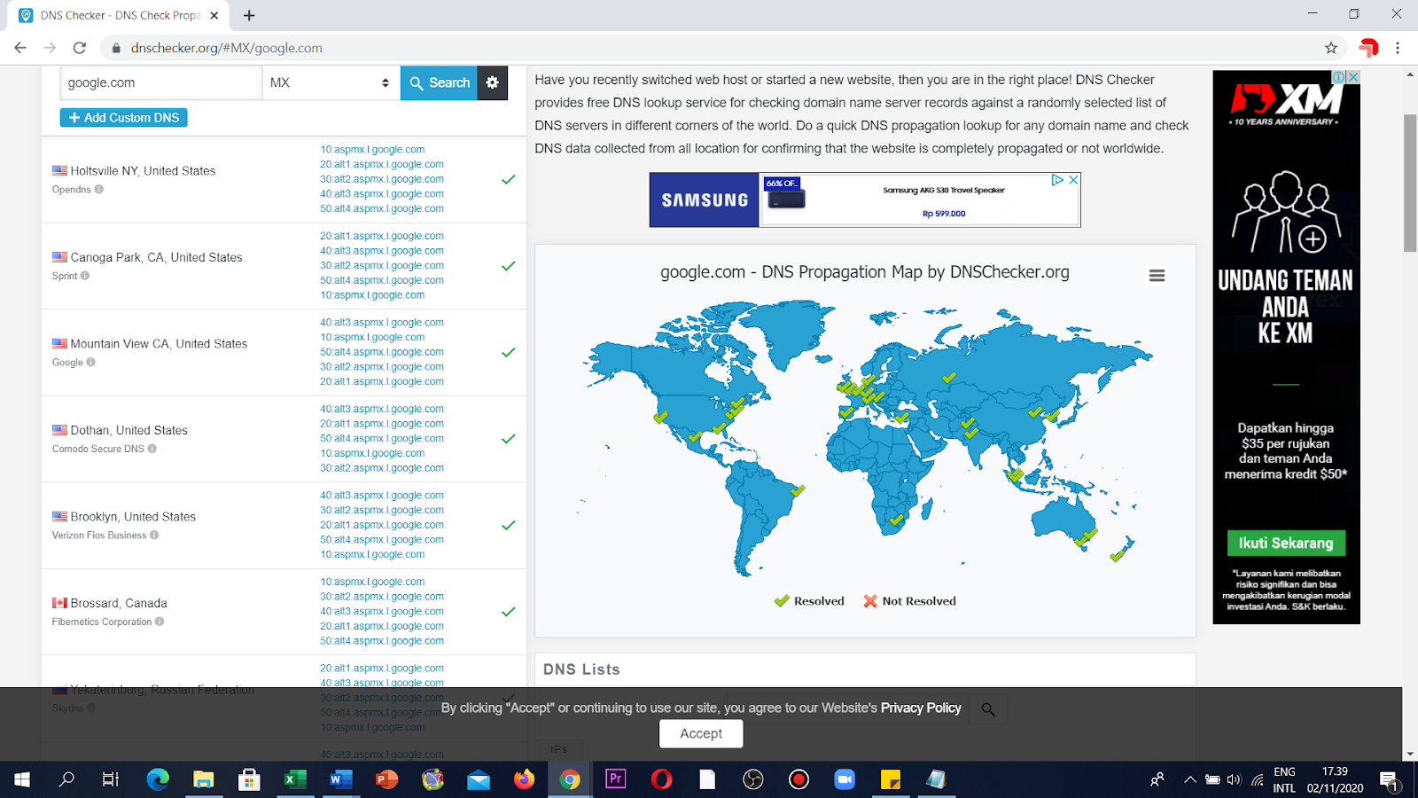
Task: Open the MX record type dropdown
Action: [331, 82]
